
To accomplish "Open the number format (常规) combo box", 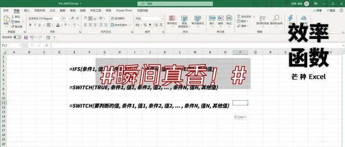I will click(x=149, y=19).
